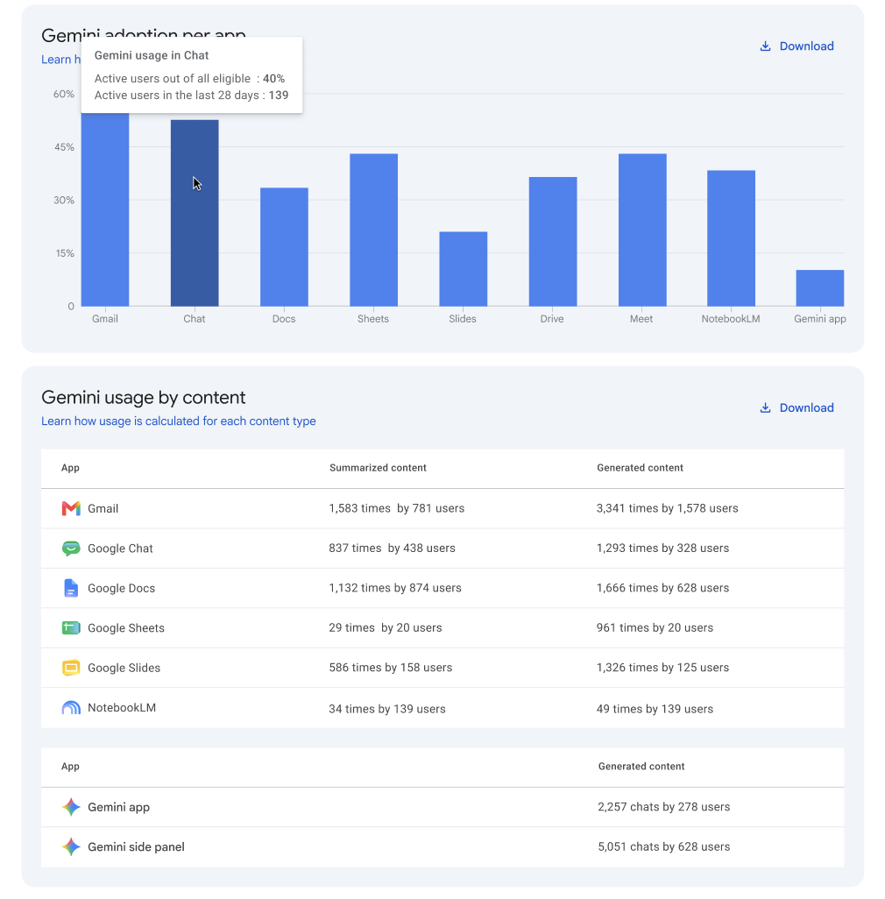Viewport: 885px width, 899px height.
Task: Click the Gmail icon in usage table
Action: pyautogui.click(x=71, y=508)
